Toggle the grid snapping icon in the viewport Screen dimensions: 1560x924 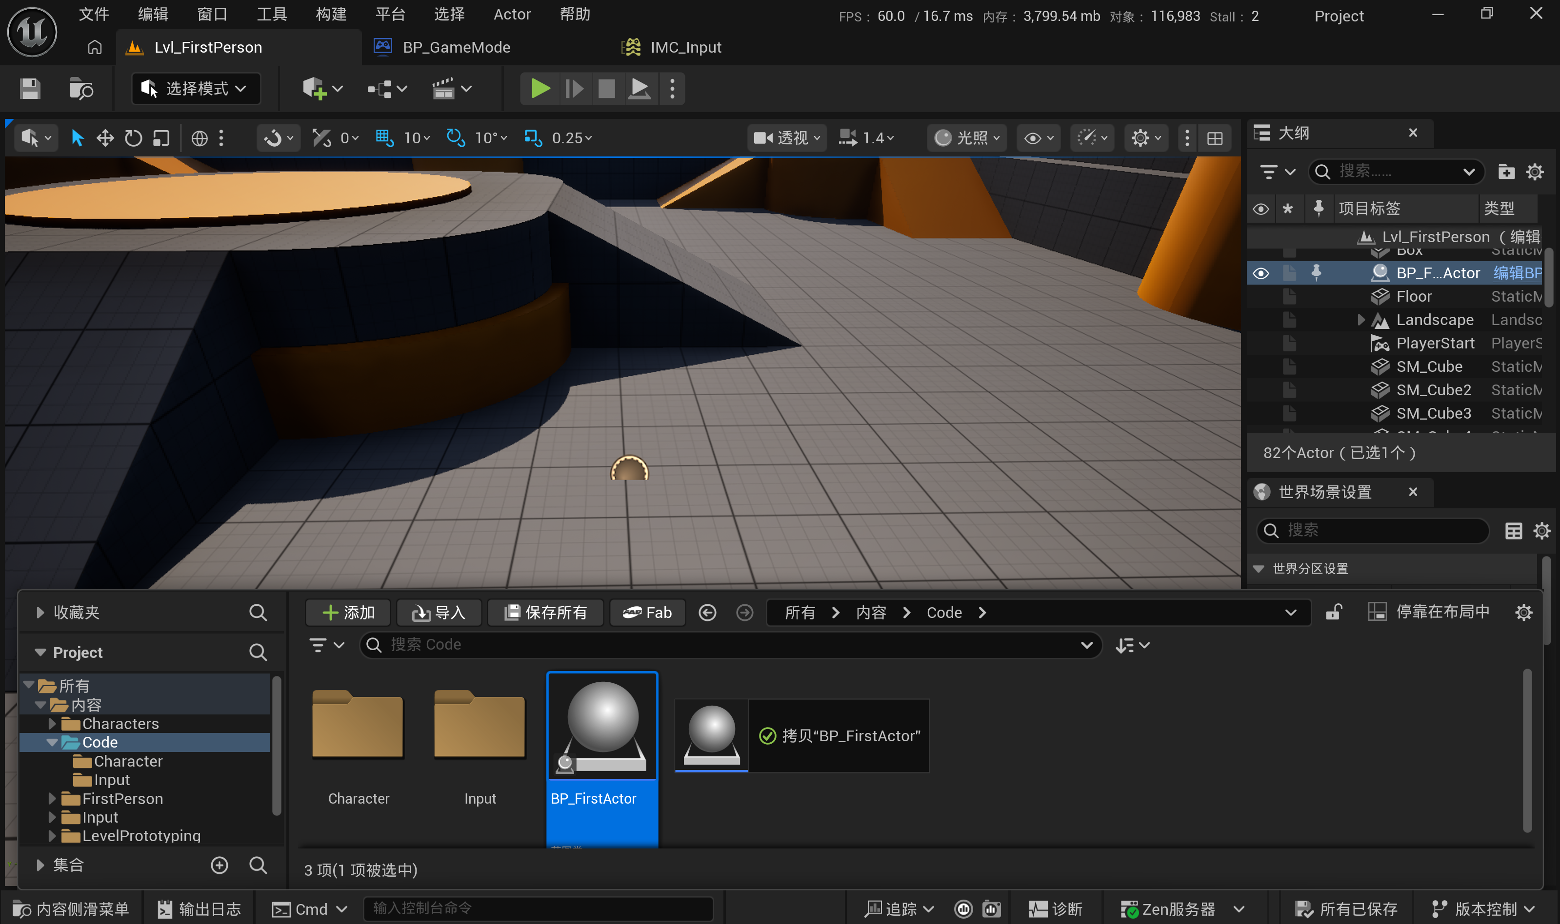click(384, 137)
